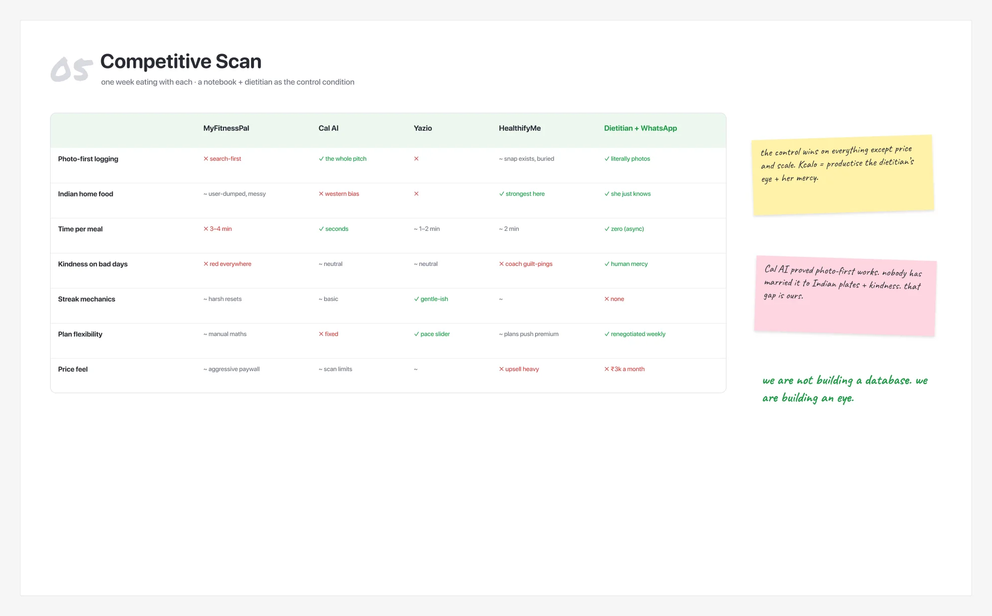Click the handwritten 05 section number

pyautogui.click(x=72, y=69)
